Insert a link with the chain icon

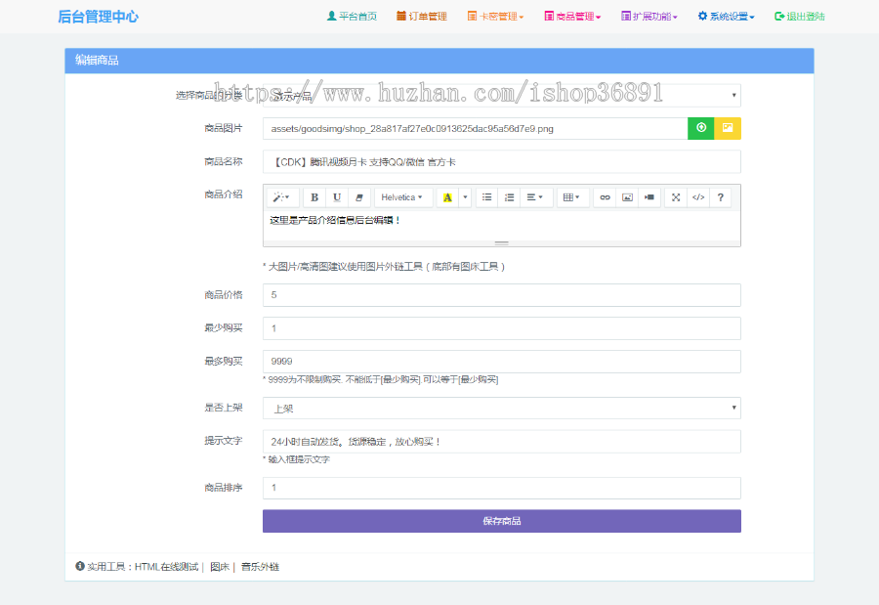(605, 197)
